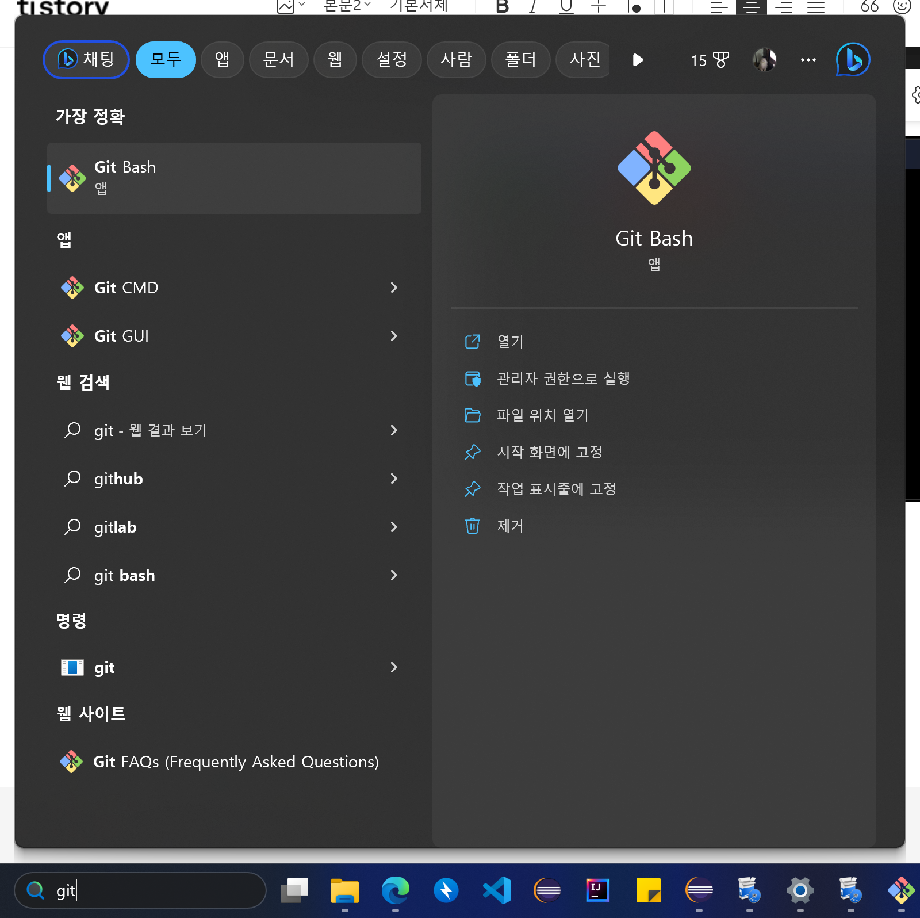Open first Eclipse icon in taskbar

pyautogui.click(x=547, y=890)
